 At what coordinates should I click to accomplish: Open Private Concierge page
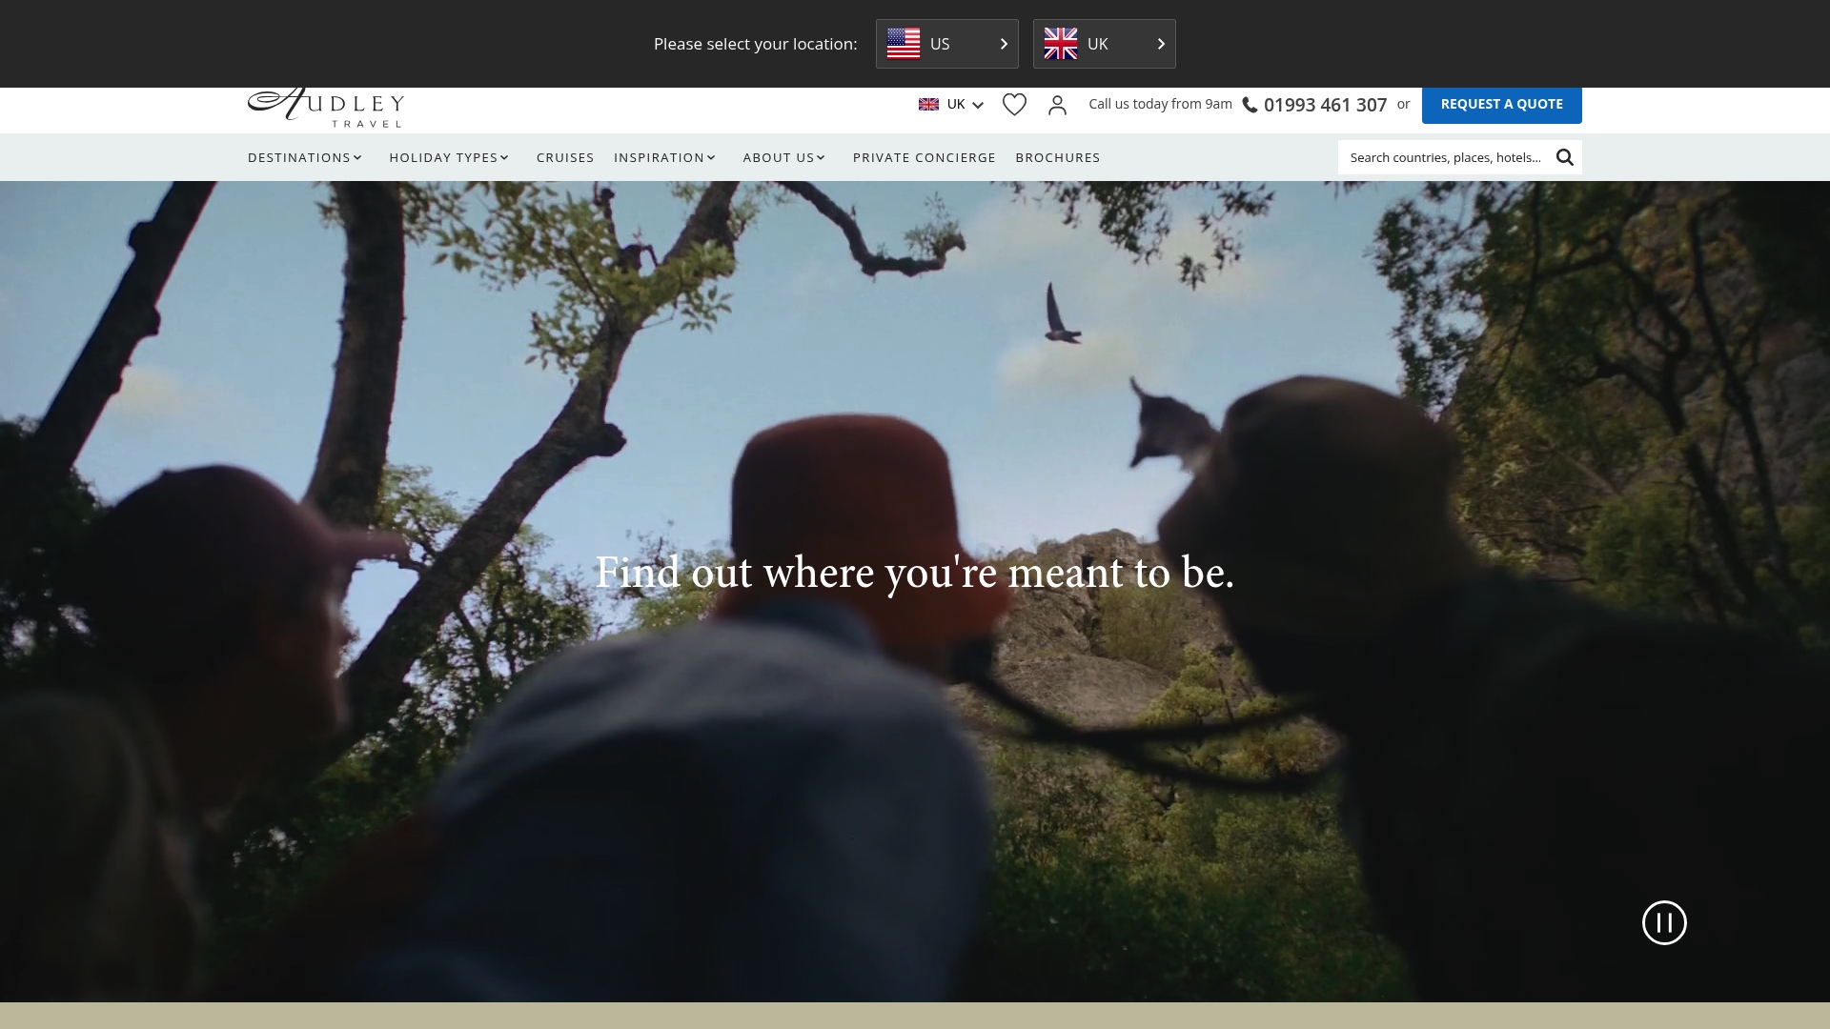925,157
